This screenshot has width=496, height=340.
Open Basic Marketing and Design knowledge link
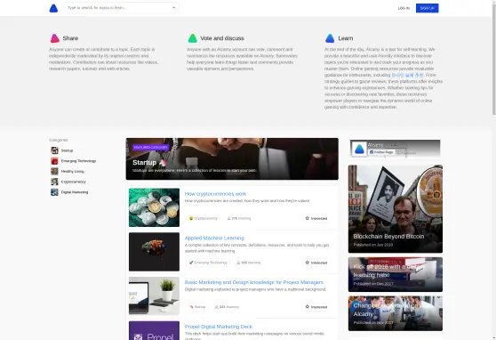pos(254,282)
